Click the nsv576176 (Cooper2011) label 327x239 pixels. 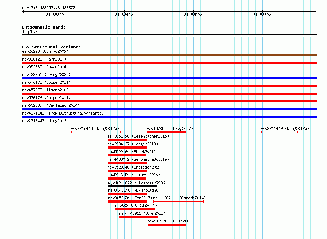click(46, 98)
